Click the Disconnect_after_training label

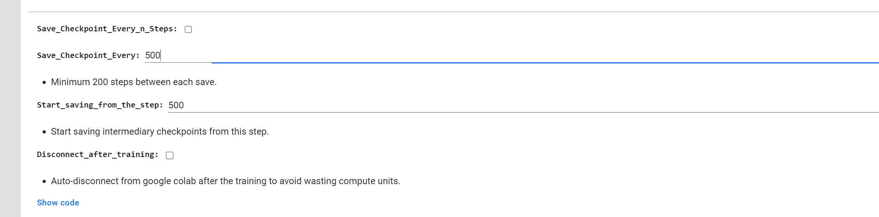(98, 155)
